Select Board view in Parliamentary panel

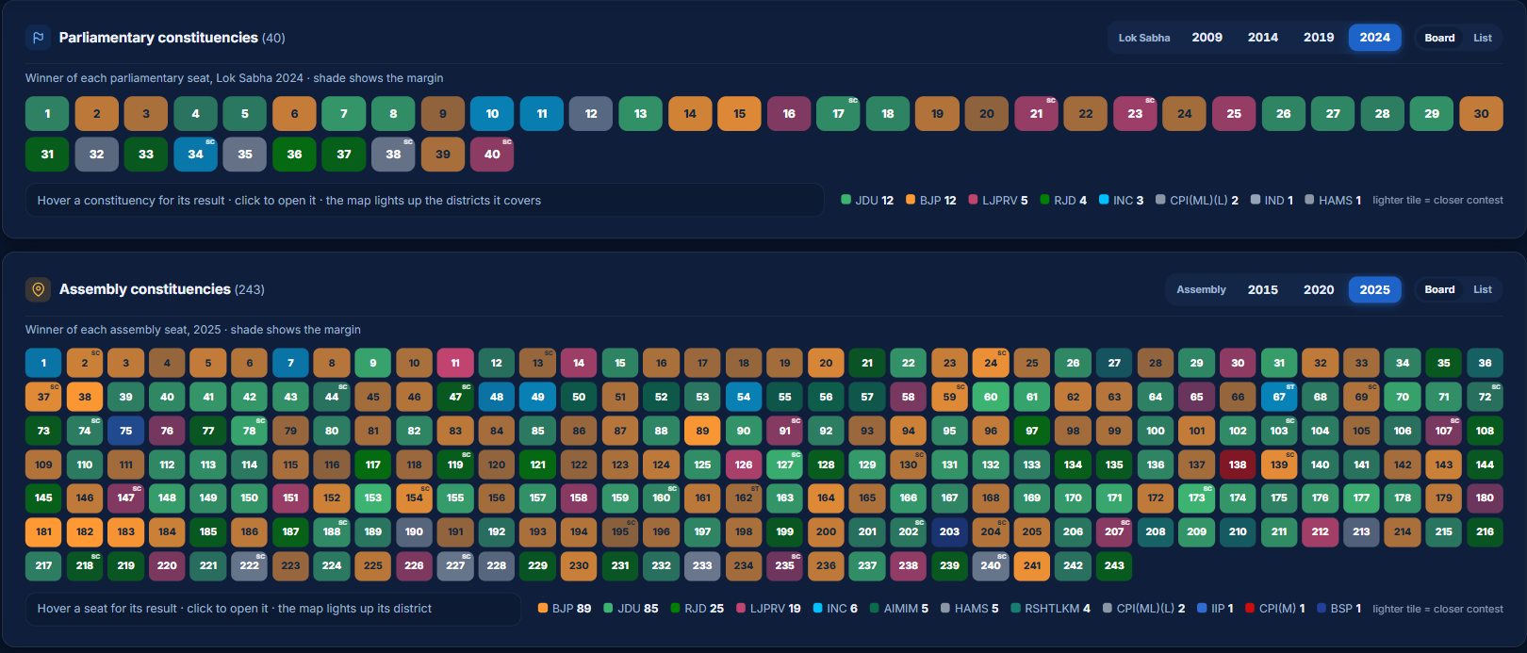pyautogui.click(x=1439, y=38)
